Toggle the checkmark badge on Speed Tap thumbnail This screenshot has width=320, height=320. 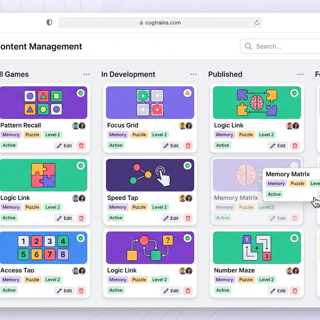pos(187,166)
